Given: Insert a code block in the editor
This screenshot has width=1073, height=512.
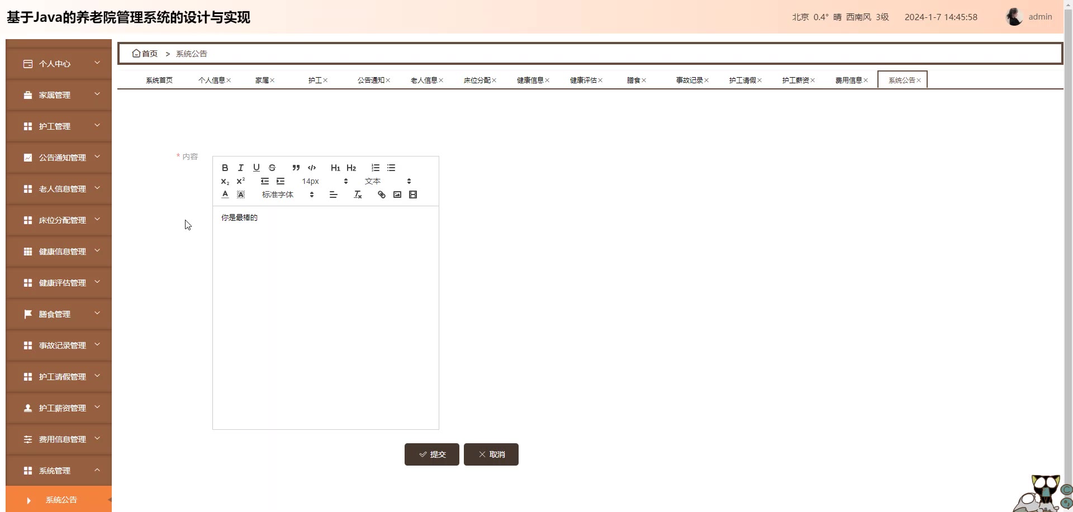Looking at the screenshot, I should (x=312, y=168).
